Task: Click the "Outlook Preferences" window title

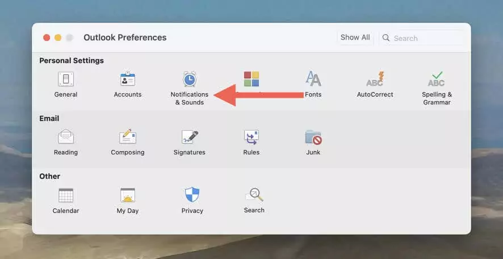Action: (125, 37)
